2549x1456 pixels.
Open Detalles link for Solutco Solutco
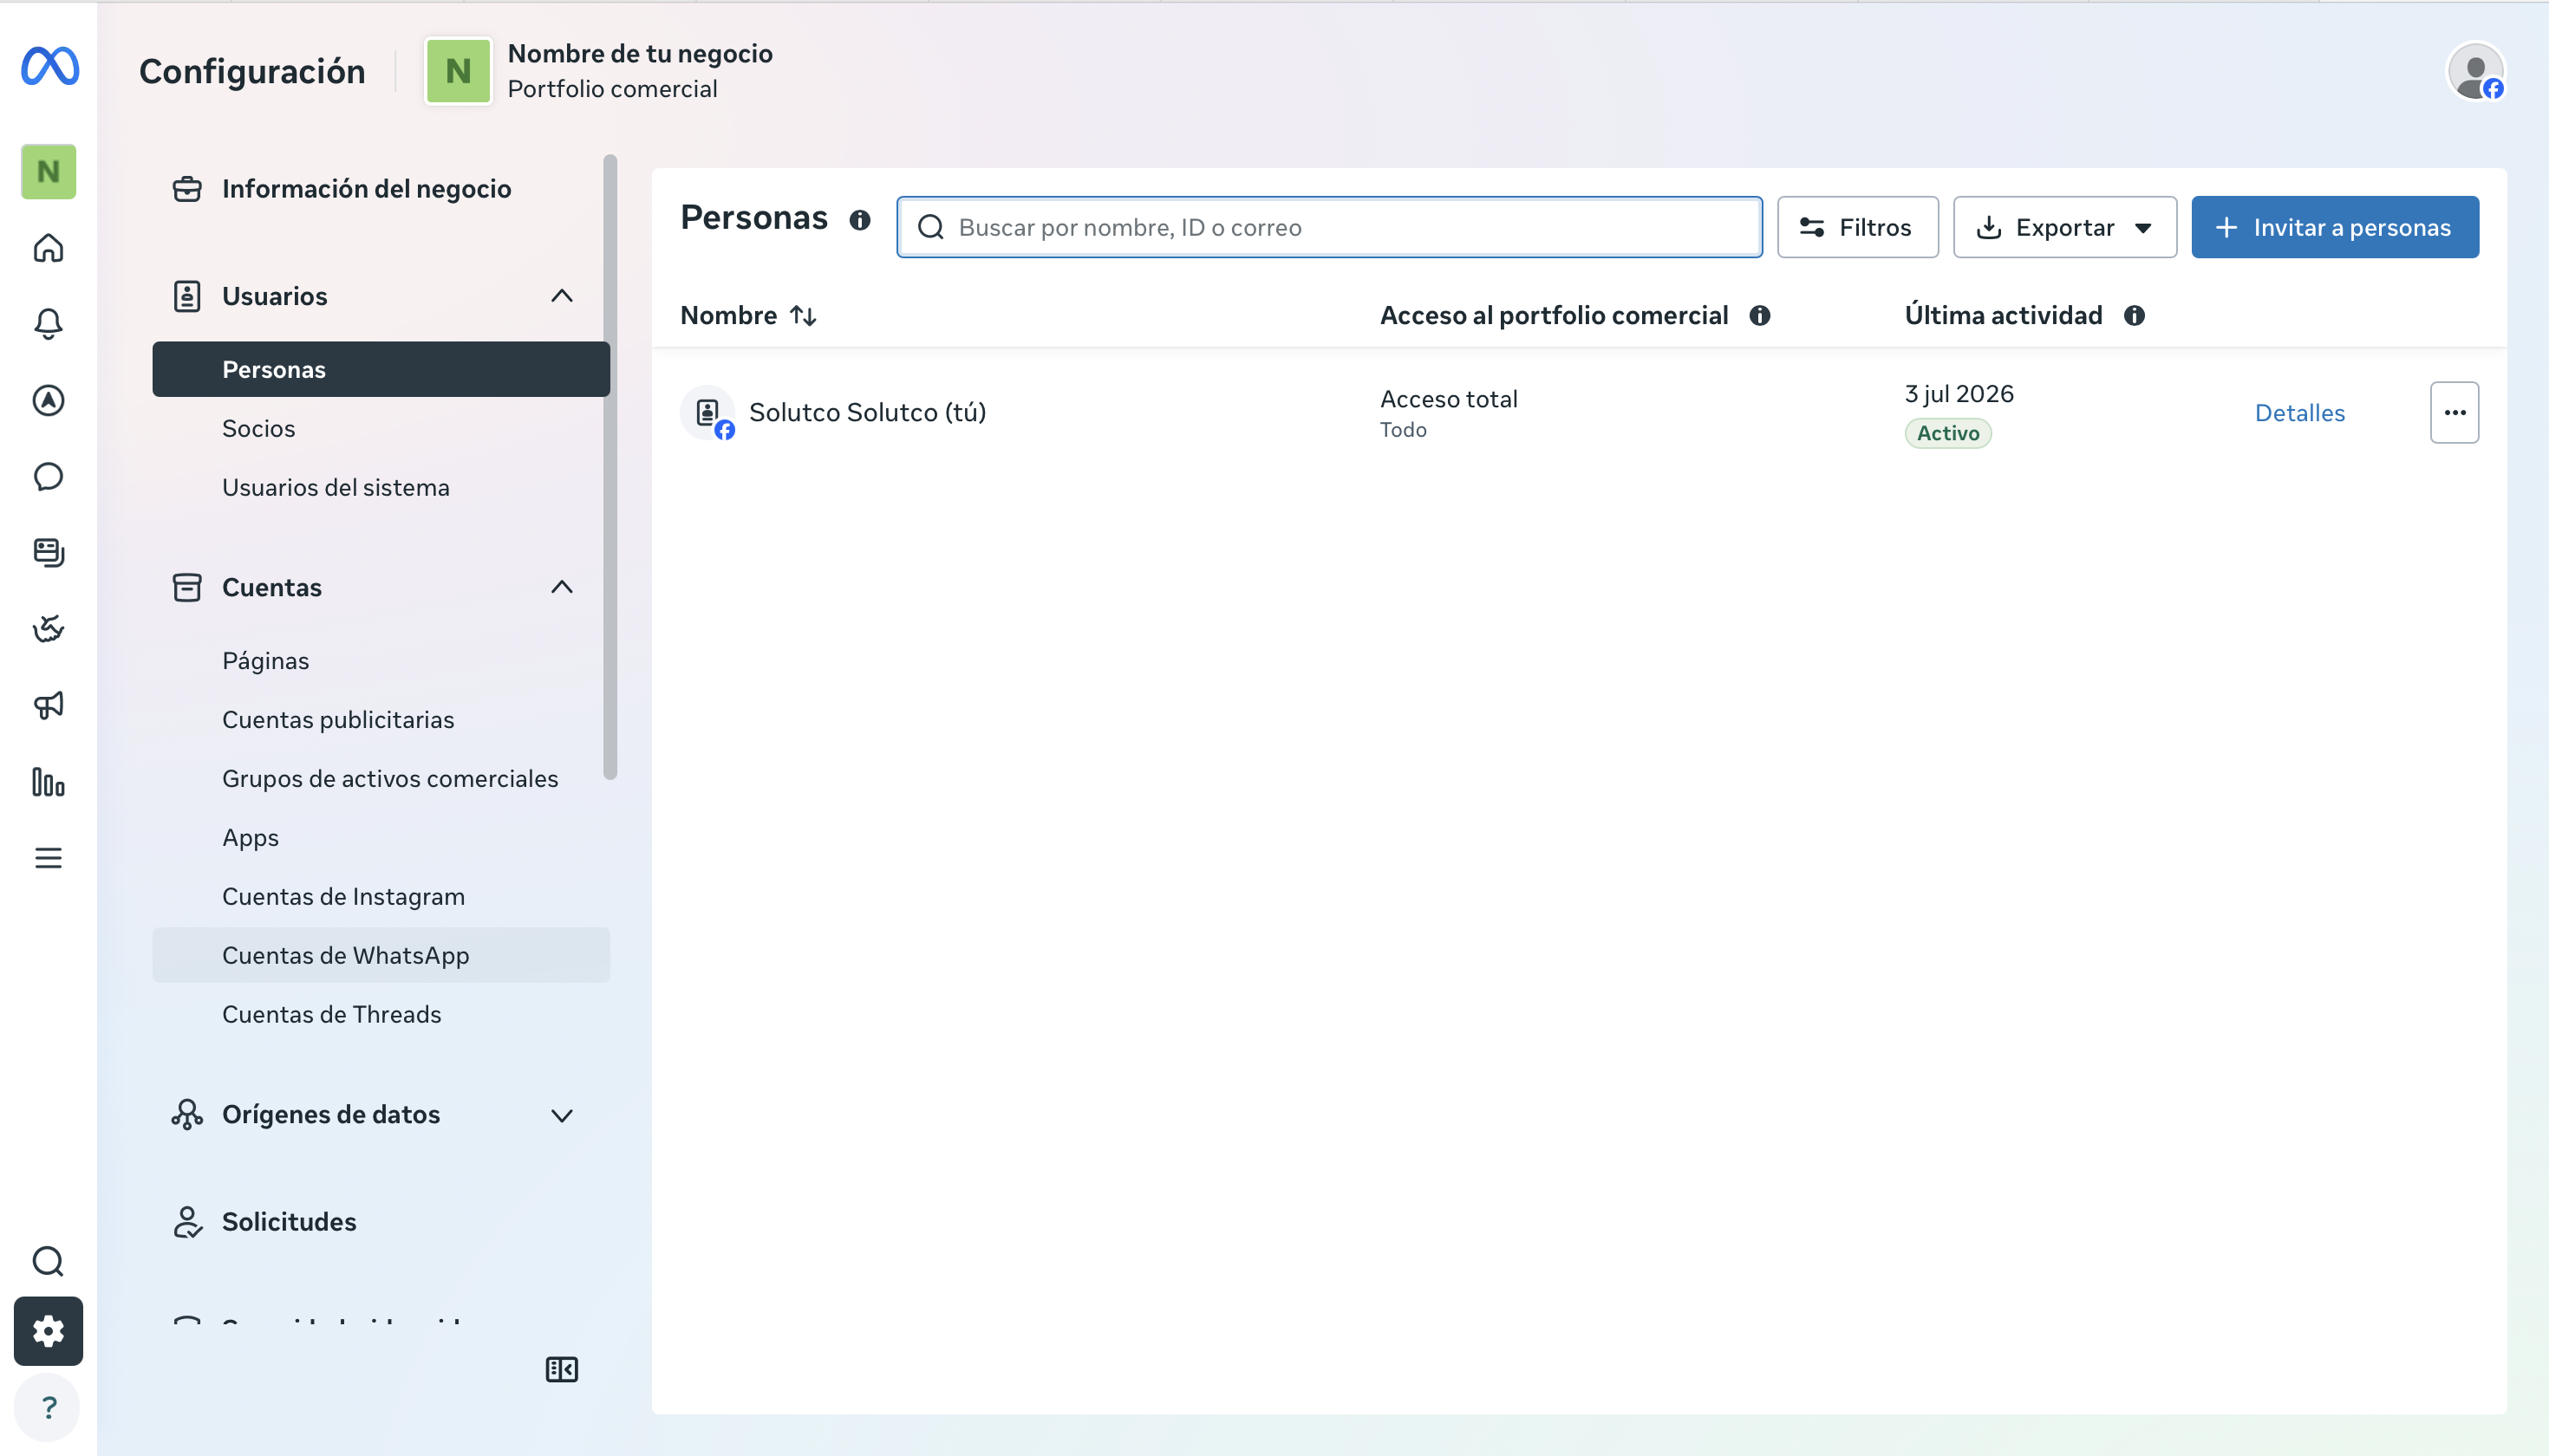(x=2299, y=413)
